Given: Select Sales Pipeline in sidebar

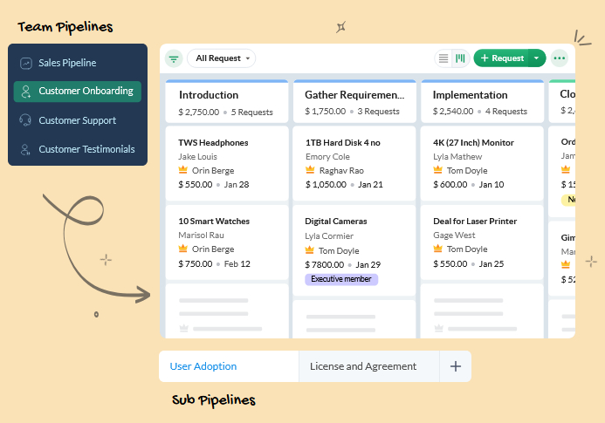Looking at the screenshot, I should [x=77, y=64].
